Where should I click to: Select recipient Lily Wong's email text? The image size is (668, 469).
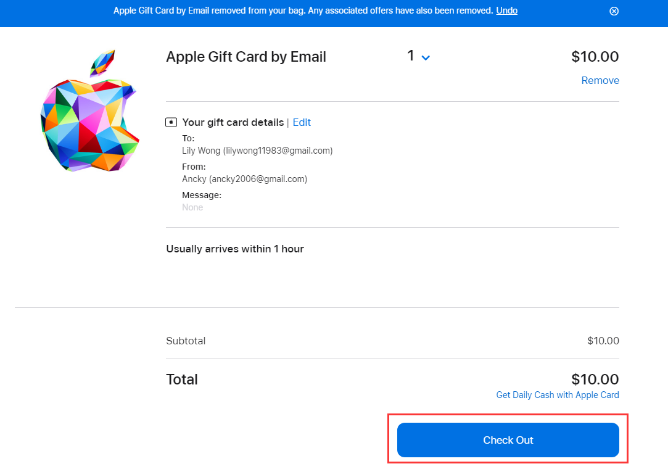pyautogui.click(x=279, y=151)
